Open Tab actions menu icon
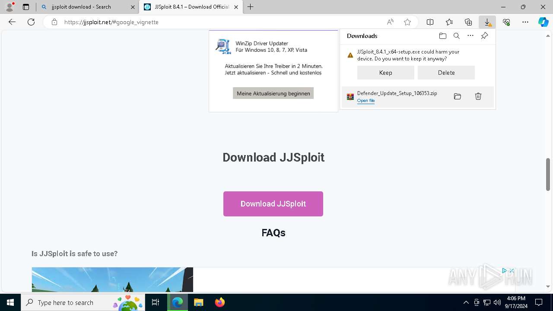 click(x=26, y=7)
